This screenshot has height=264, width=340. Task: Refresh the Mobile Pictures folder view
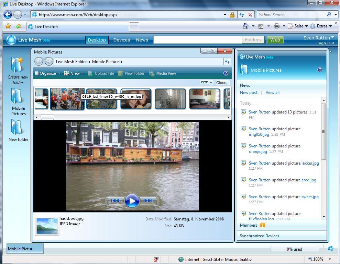pyautogui.click(x=227, y=62)
